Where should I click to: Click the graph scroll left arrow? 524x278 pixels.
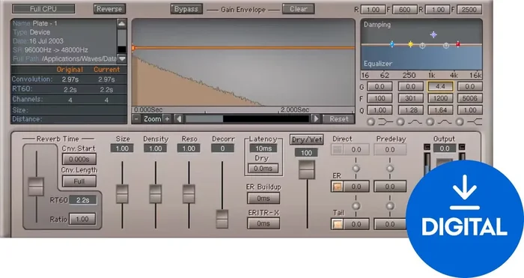coord(179,118)
